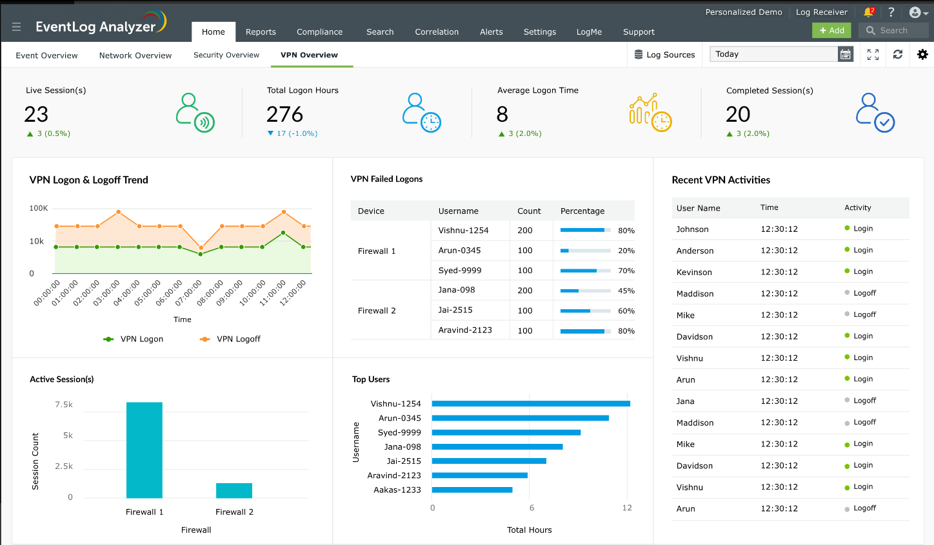Open the hamburger sidebar menu
The image size is (934, 545).
[x=16, y=26]
